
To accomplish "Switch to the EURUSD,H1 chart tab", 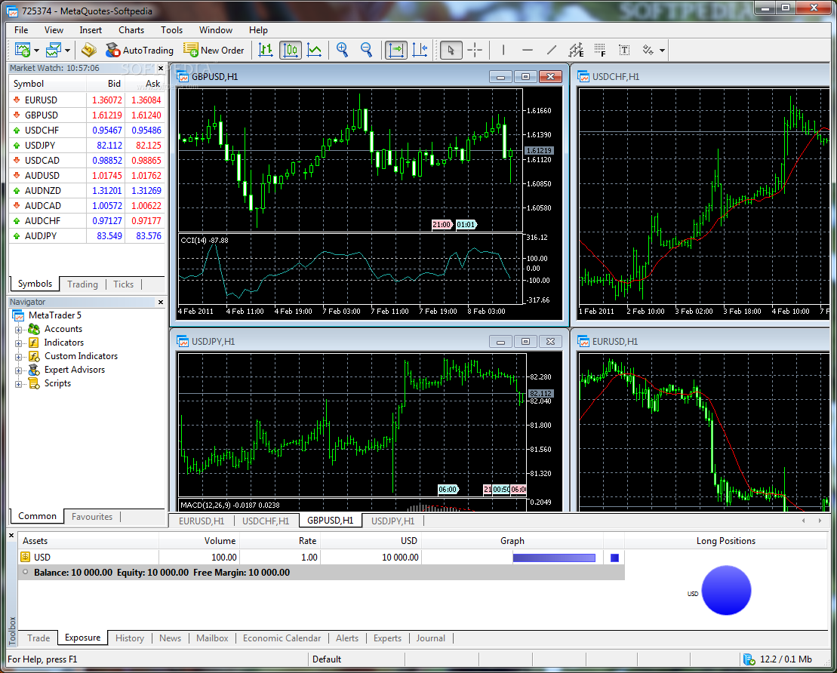I will pyautogui.click(x=202, y=521).
